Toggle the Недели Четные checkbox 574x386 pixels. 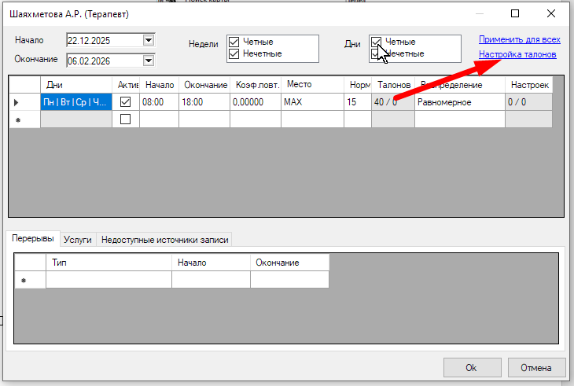point(234,42)
